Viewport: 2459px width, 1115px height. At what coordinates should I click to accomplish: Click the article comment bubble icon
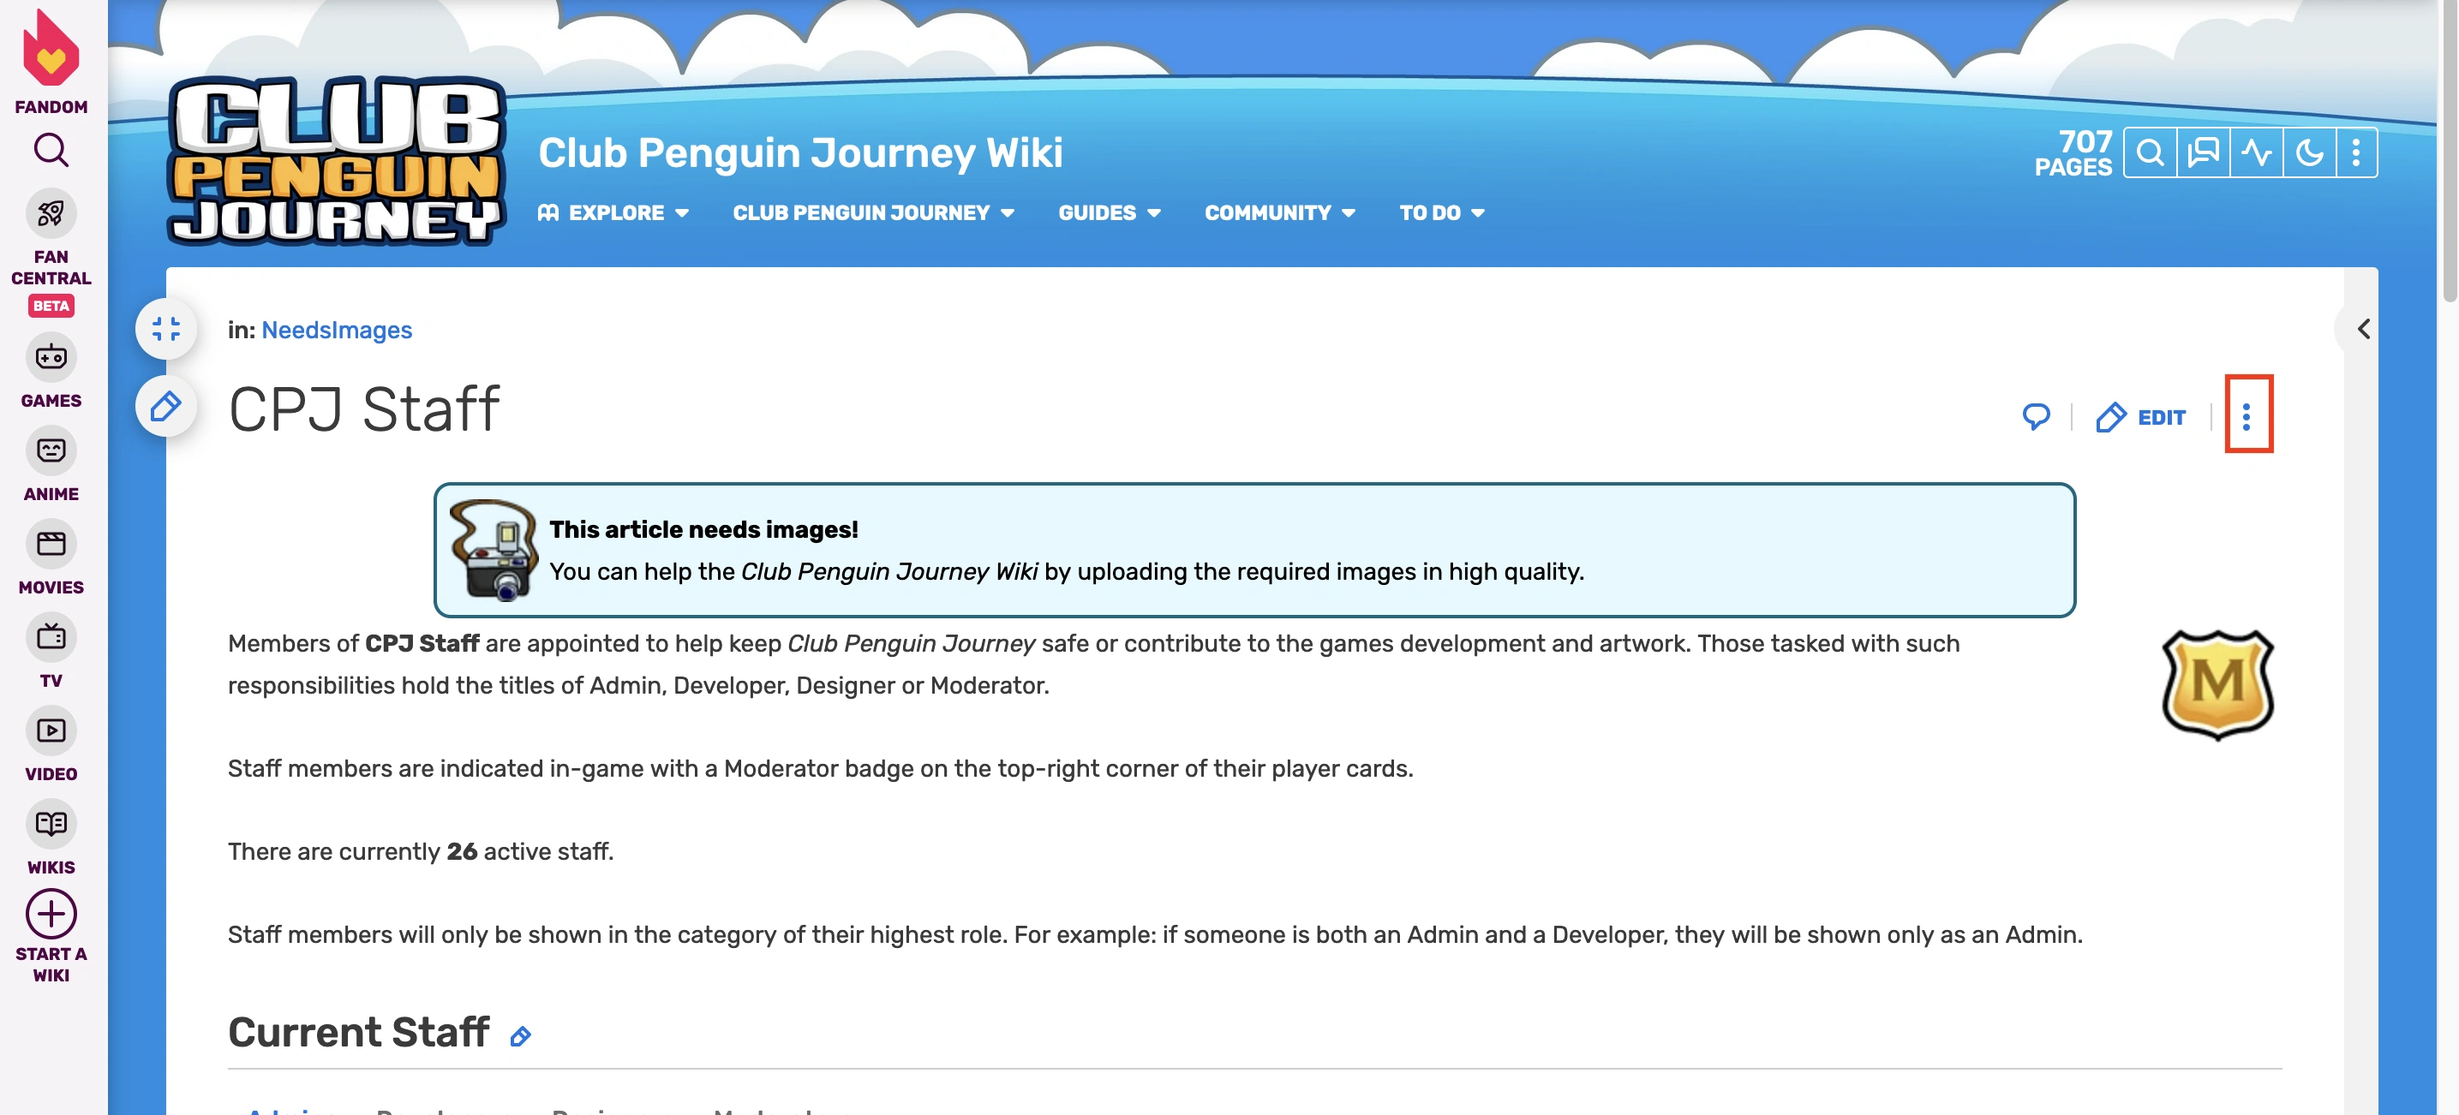[x=2035, y=417]
